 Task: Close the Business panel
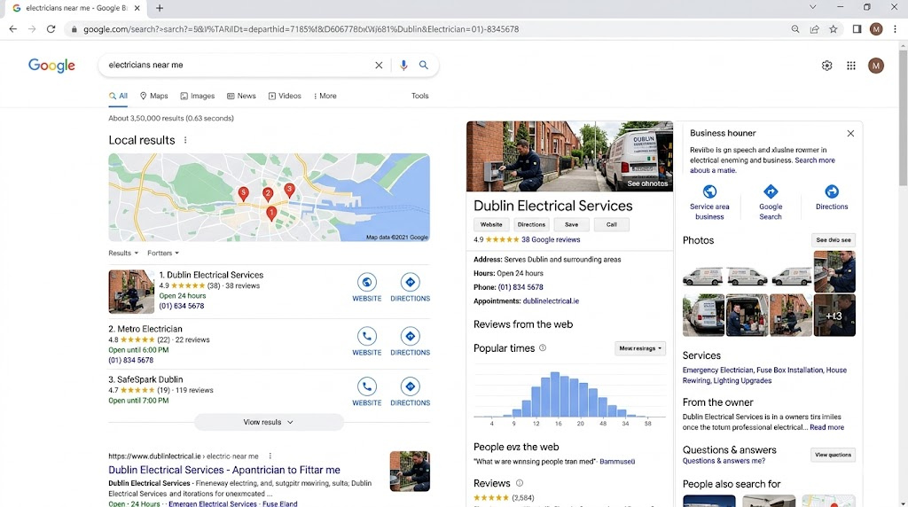coord(850,133)
